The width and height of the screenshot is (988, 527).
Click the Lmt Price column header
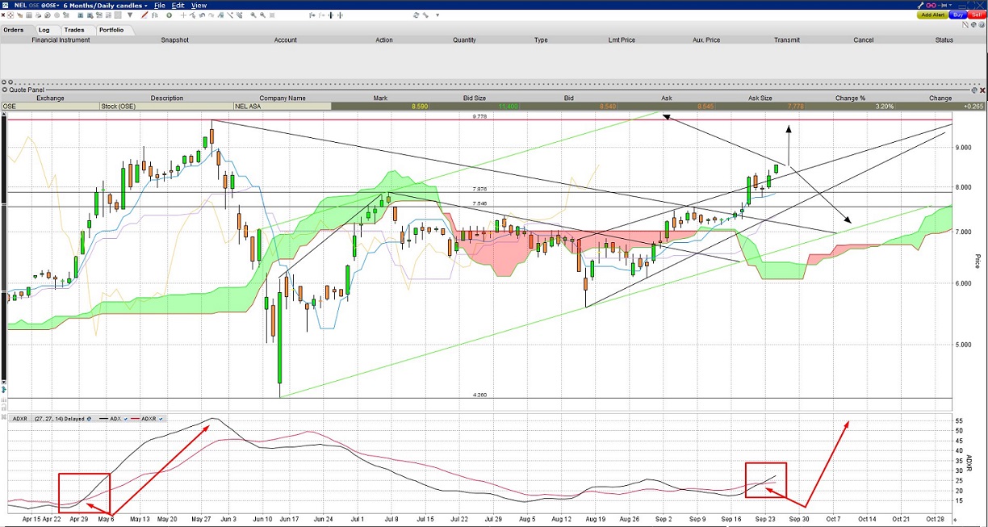[x=622, y=40]
